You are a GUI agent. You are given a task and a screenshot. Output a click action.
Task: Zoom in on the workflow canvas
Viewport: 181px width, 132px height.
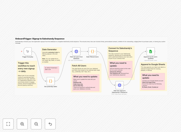[x=22, y=124]
